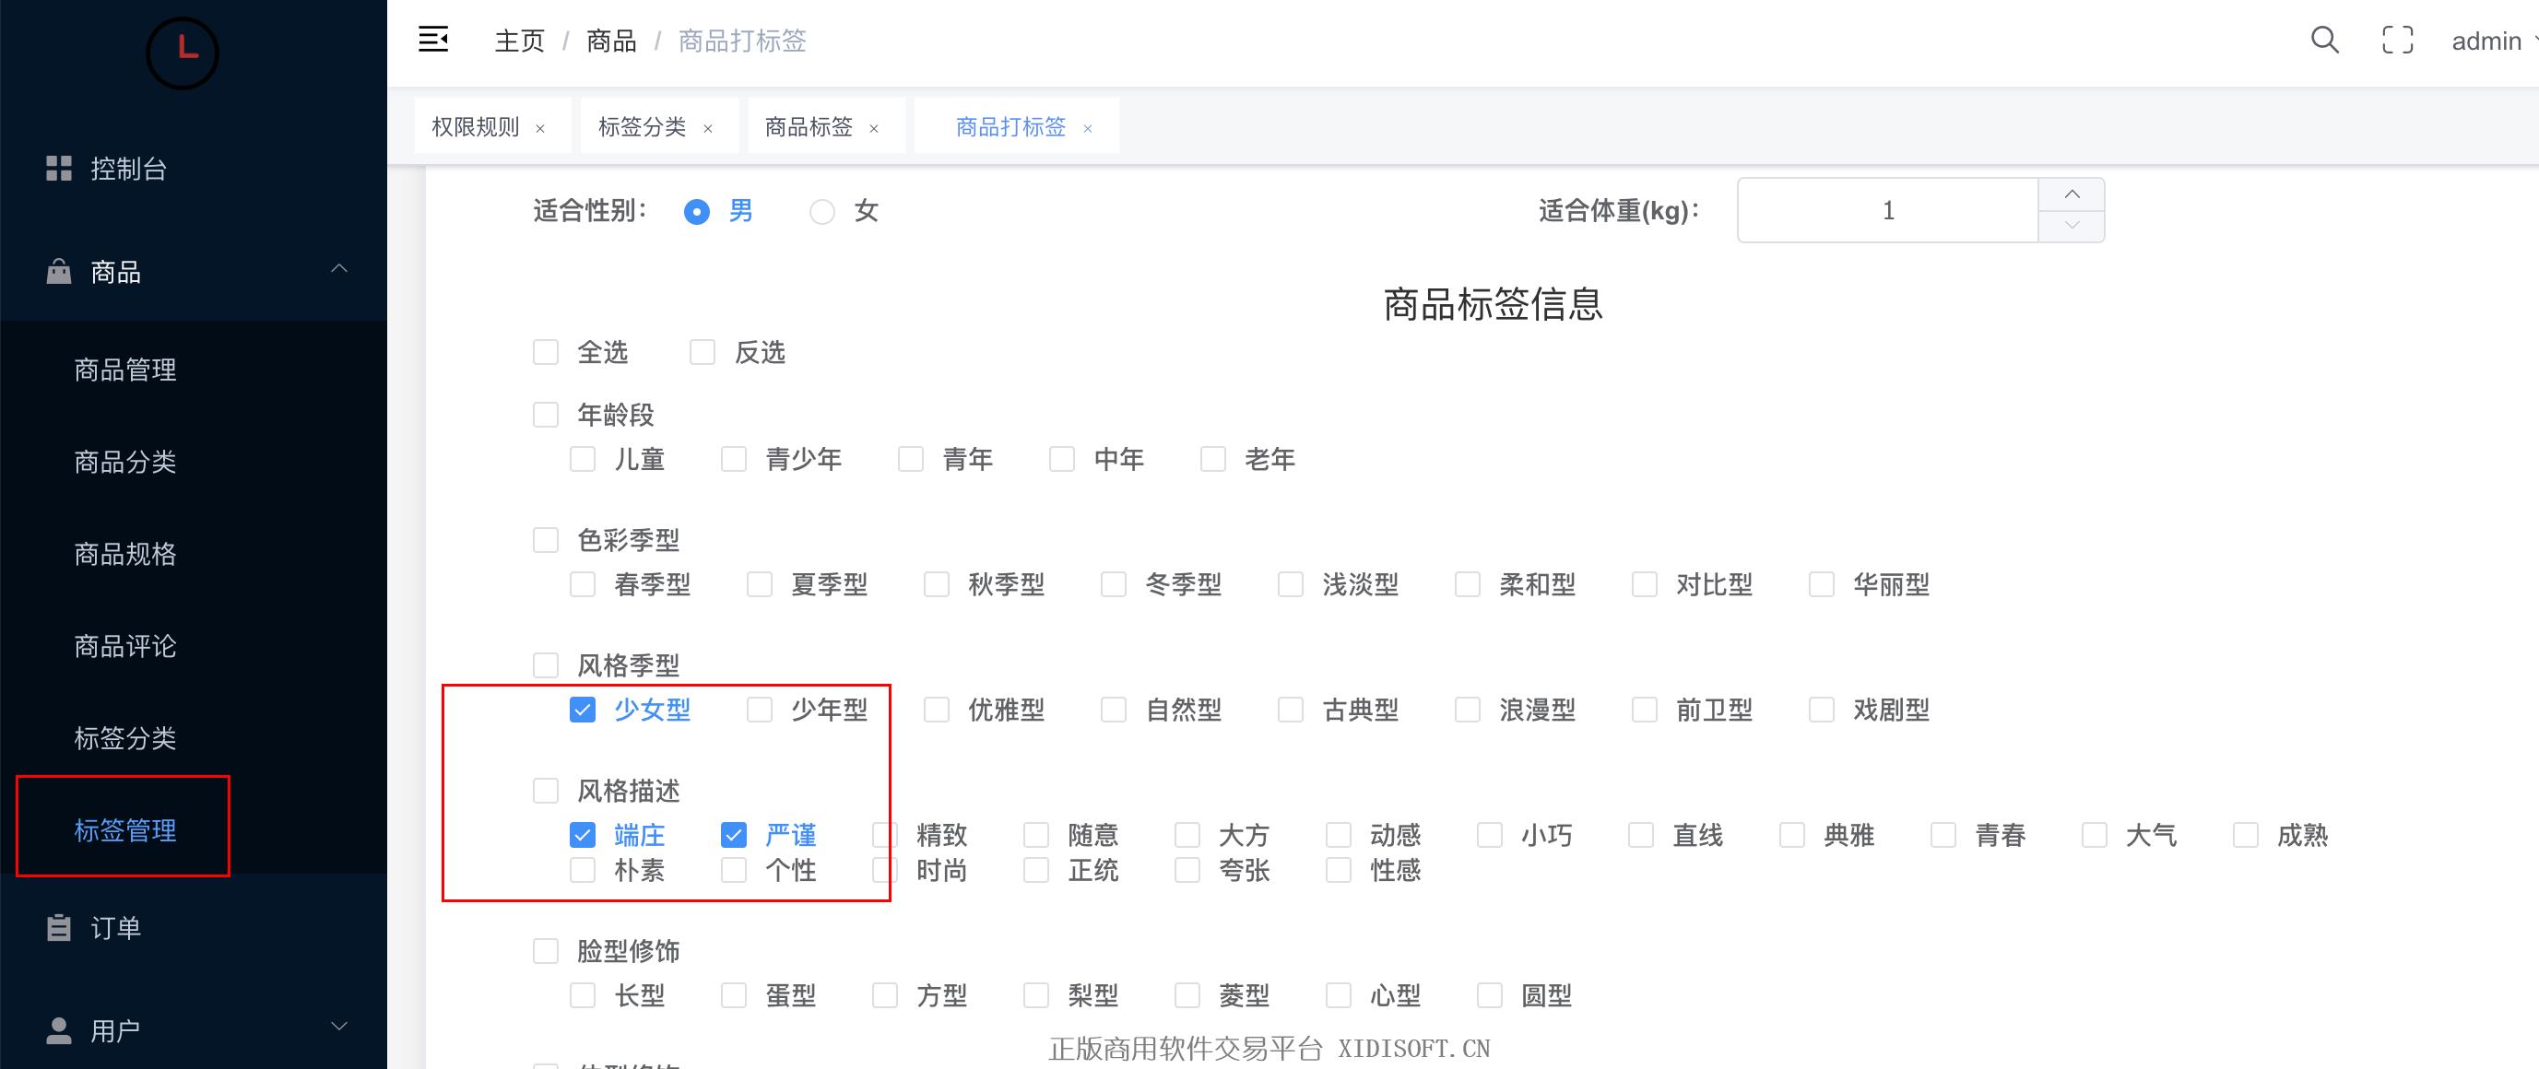Open 标签管理 in the sidebar
This screenshot has height=1069, width=2539.
[125, 830]
